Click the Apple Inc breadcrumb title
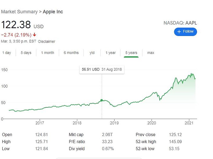Viewport: 213px width, 159px height. pos(53,12)
